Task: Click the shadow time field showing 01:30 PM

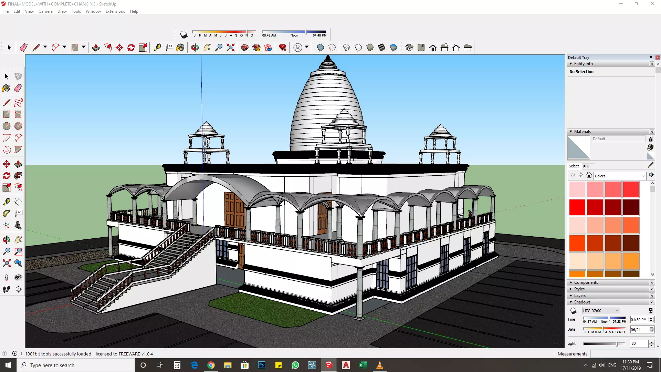Action: tap(639, 320)
